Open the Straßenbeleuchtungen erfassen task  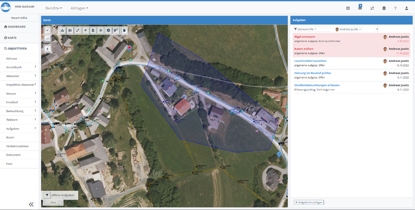click(317, 85)
